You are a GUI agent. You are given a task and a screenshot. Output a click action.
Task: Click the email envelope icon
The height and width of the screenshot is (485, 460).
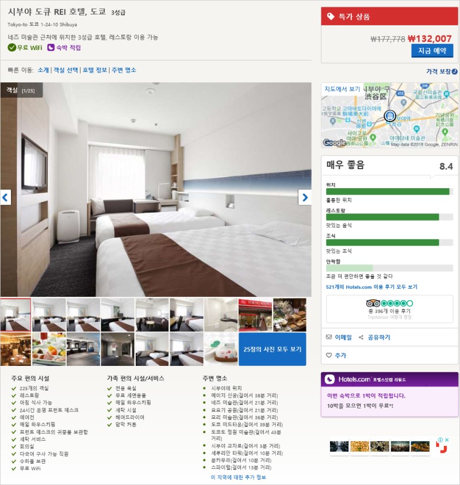coord(329,337)
